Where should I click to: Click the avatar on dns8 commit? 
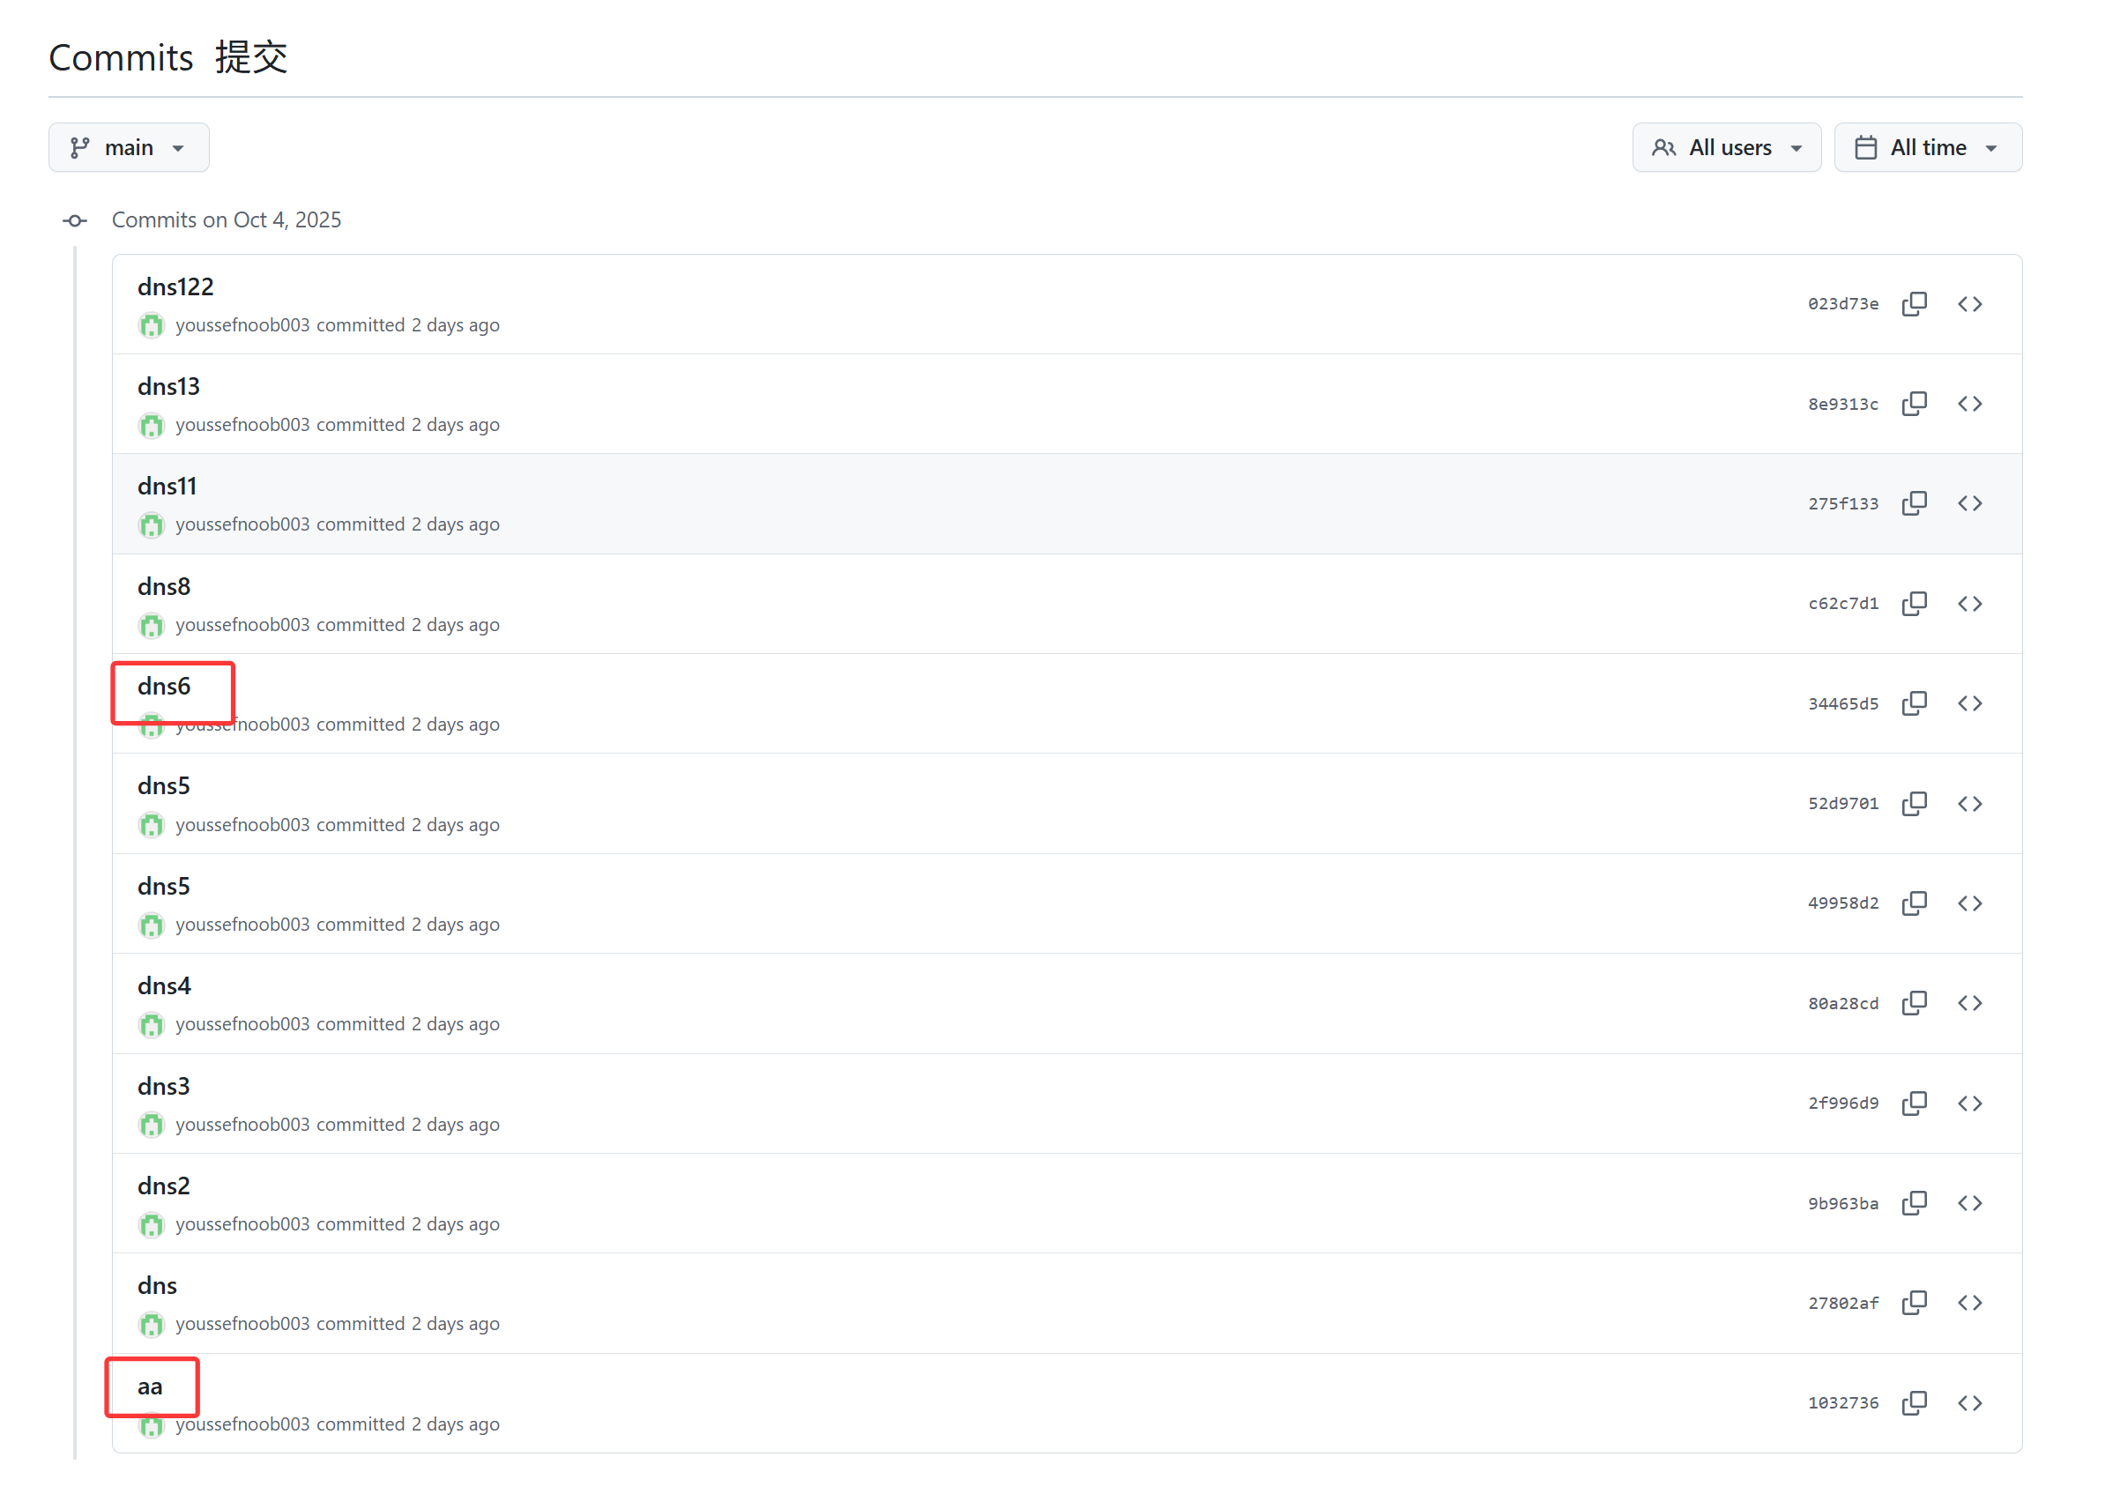tap(152, 625)
